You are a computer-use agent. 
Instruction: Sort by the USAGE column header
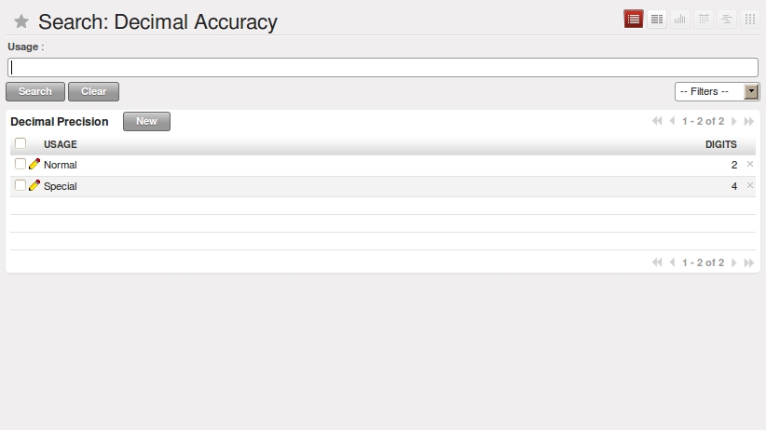pyautogui.click(x=60, y=144)
